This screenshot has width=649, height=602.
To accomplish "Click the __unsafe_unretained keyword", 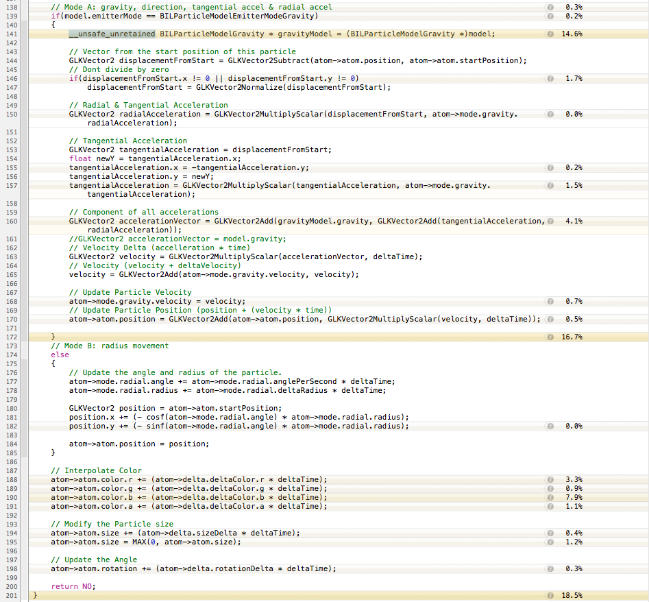I will (x=112, y=34).
